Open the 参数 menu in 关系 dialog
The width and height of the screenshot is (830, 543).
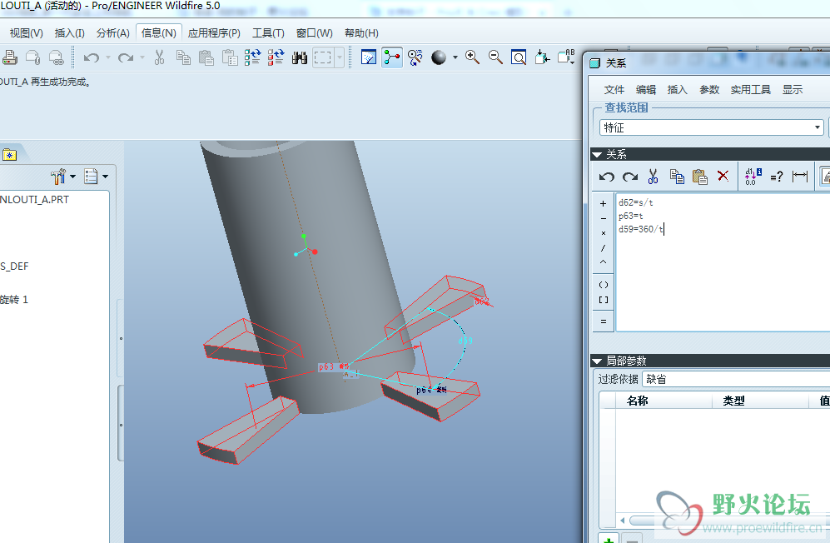[709, 90]
